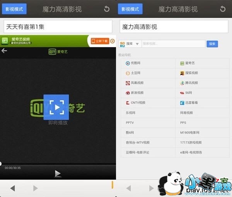Tap the iQIYI logo above the video

click(58, 52)
